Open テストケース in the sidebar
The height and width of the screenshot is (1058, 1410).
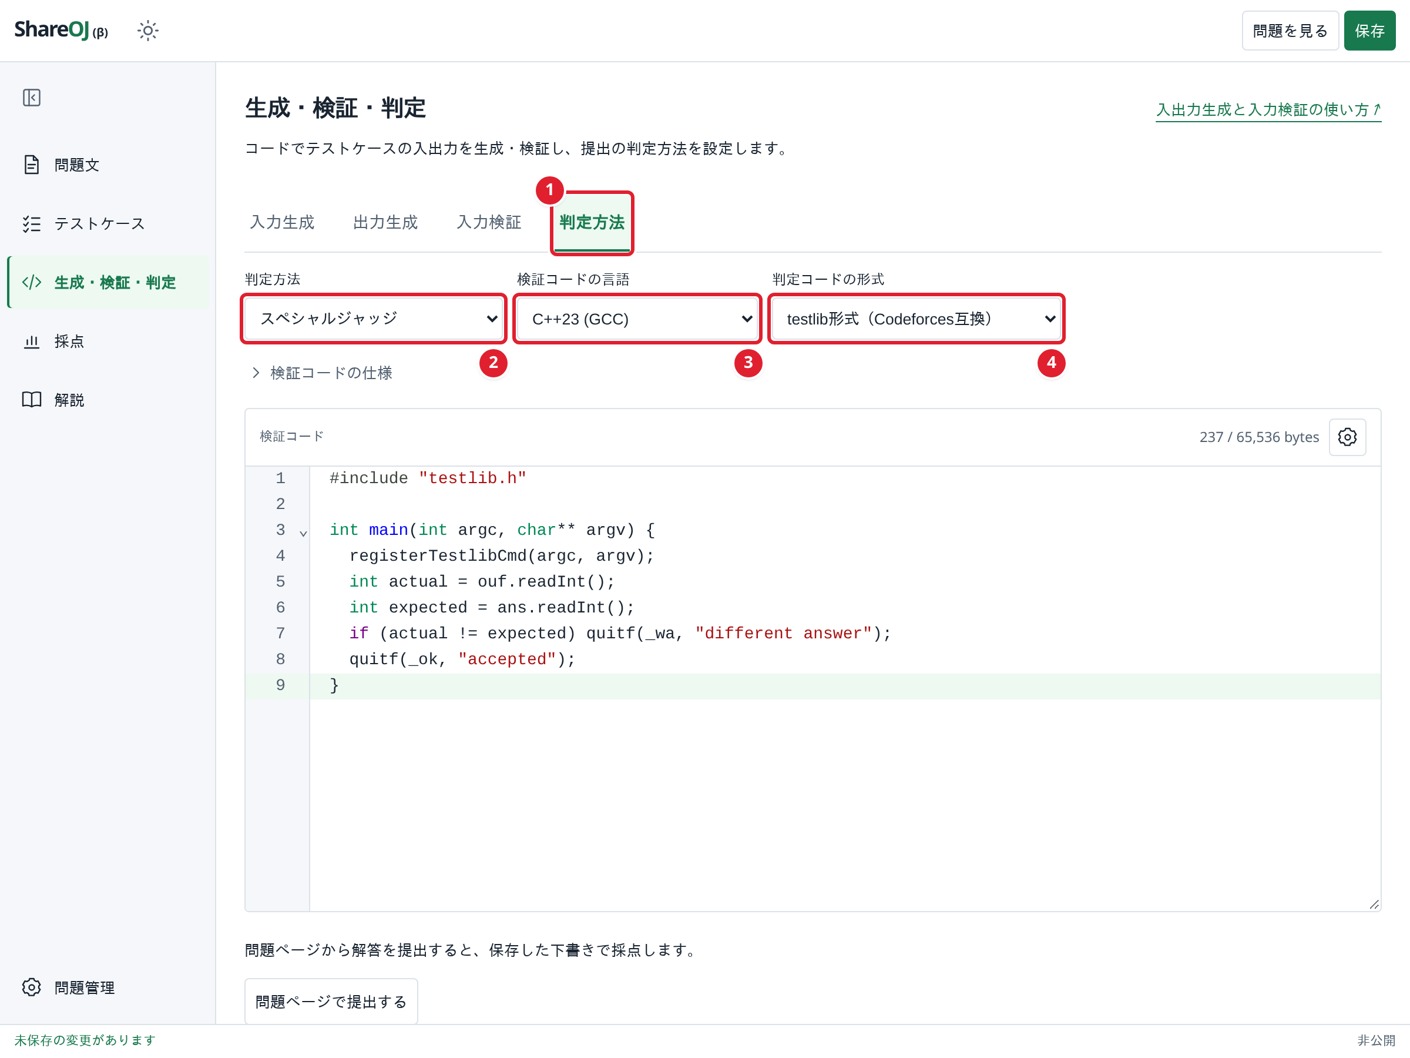point(108,224)
